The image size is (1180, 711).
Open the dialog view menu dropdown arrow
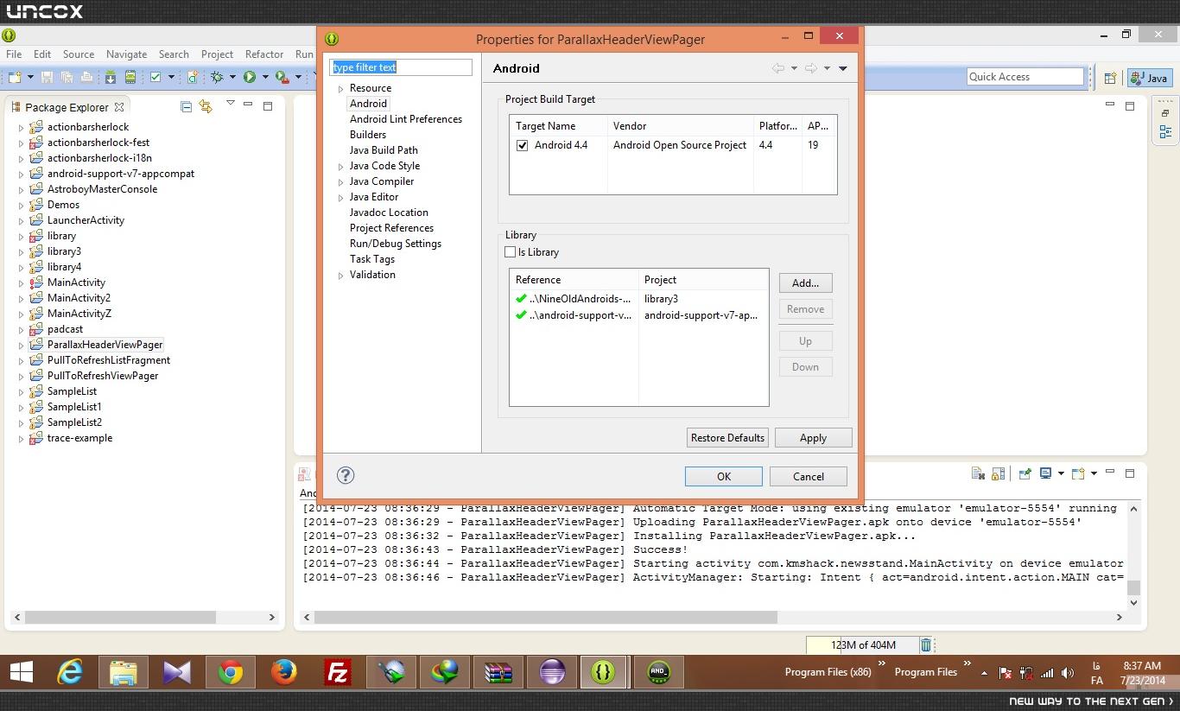click(843, 68)
